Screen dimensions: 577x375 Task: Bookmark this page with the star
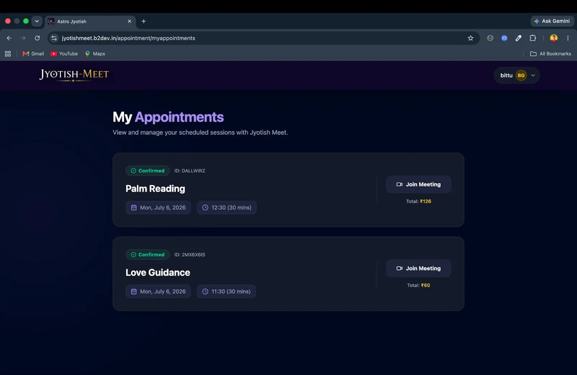(x=470, y=38)
